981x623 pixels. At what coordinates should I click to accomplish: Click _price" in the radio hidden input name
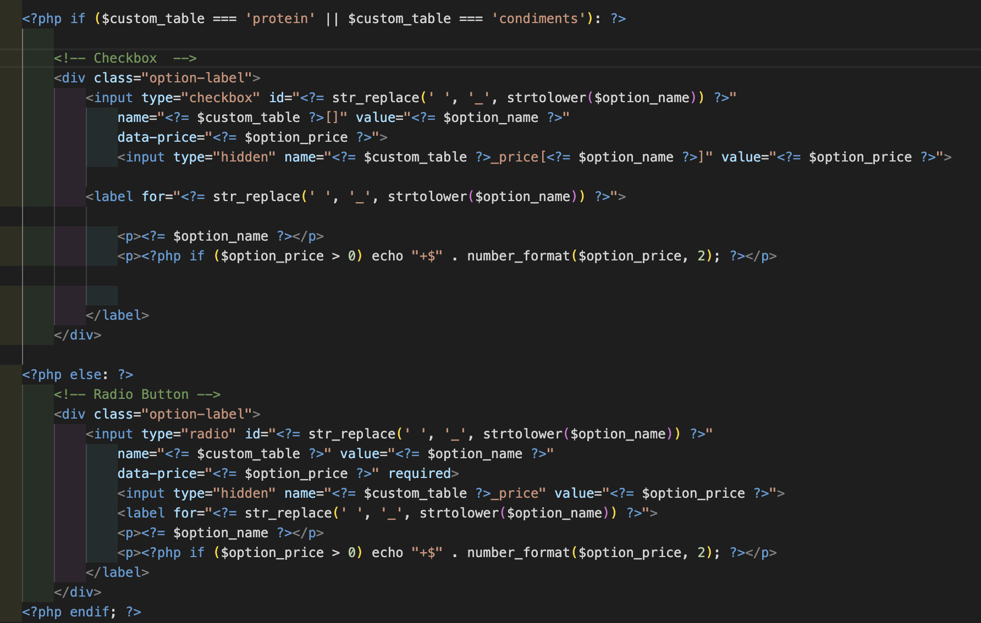(x=519, y=493)
